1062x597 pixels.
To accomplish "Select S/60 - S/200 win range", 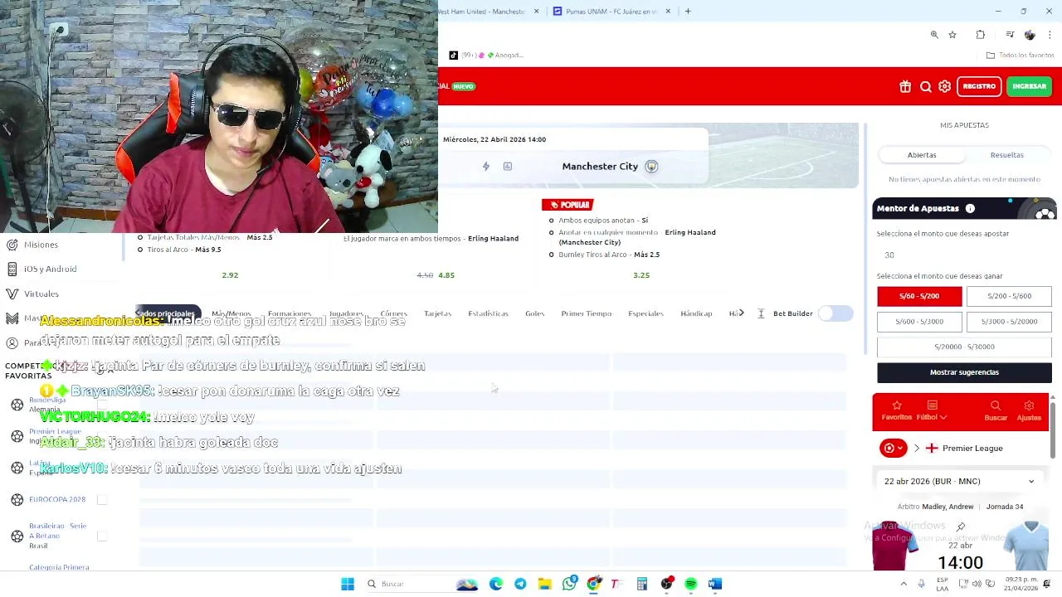I will click(x=919, y=296).
